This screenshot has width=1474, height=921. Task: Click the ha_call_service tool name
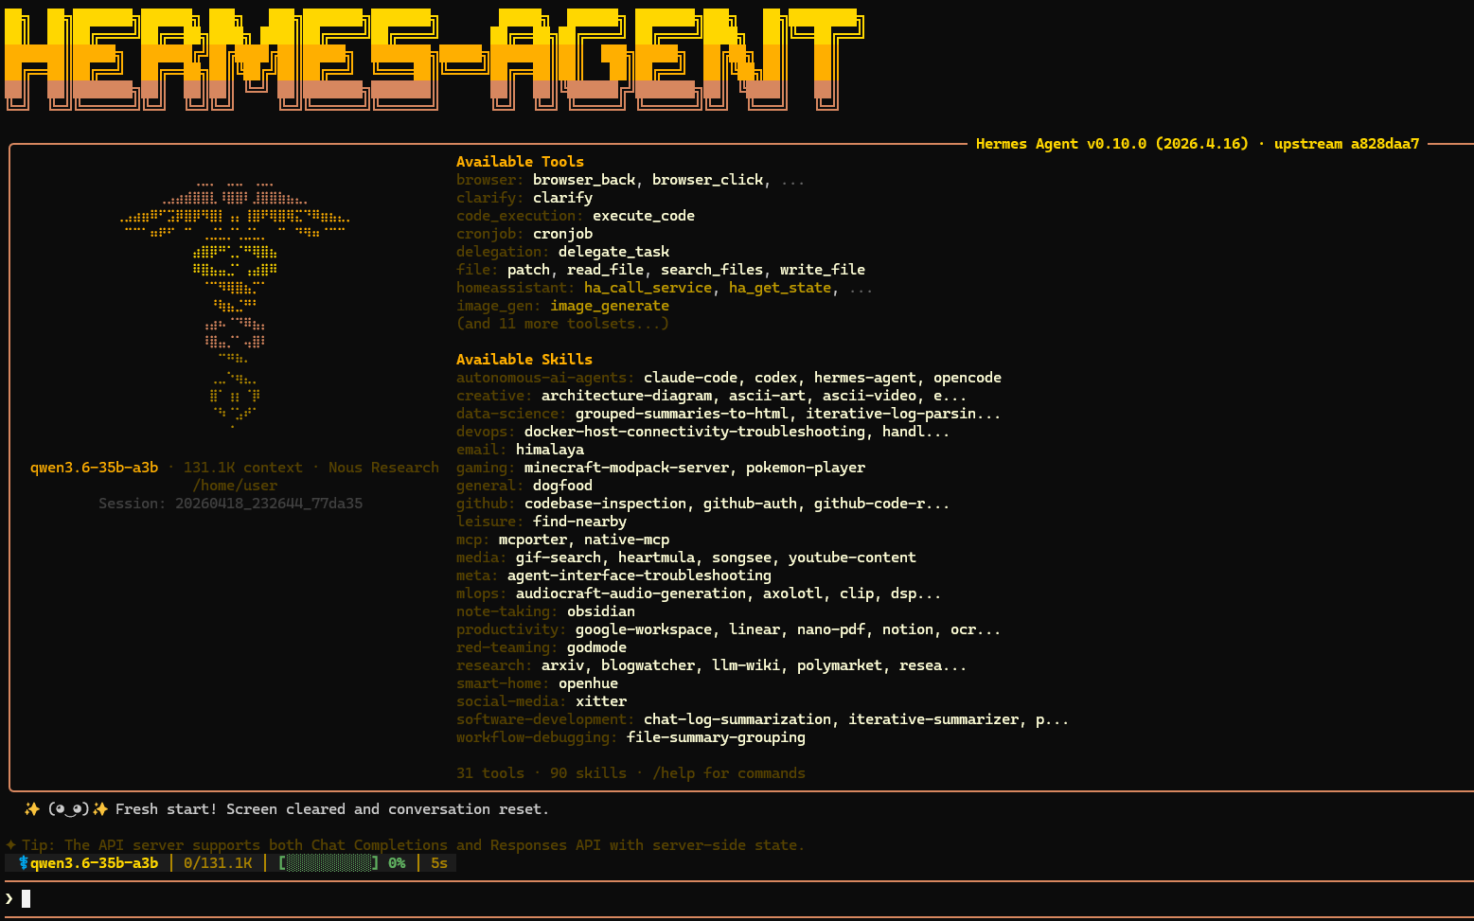tap(648, 288)
